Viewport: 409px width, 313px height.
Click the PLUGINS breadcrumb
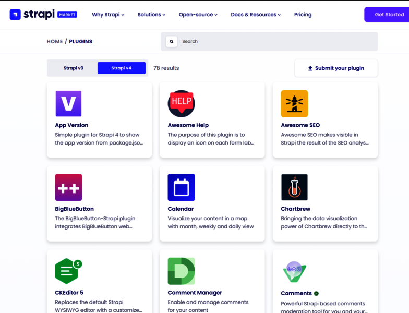click(80, 42)
